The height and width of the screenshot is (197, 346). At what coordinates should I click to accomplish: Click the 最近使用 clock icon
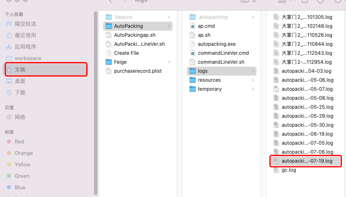(9, 35)
